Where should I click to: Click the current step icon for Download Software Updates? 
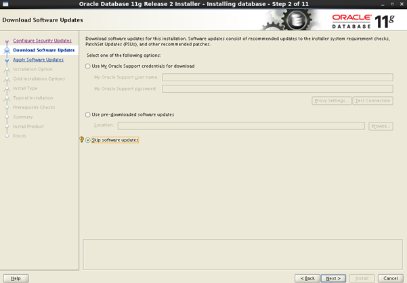pyautogui.click(x=7, y=50)
